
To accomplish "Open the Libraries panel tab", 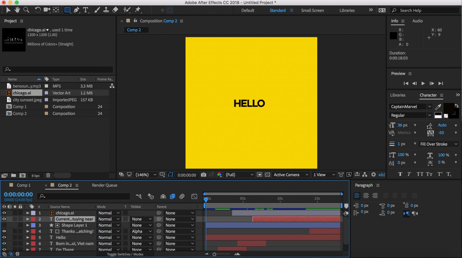I will 398,95.
